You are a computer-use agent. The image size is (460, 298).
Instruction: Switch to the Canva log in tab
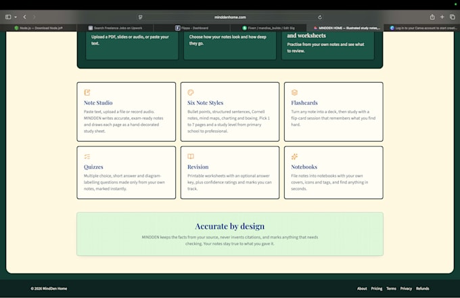(421, 28)
